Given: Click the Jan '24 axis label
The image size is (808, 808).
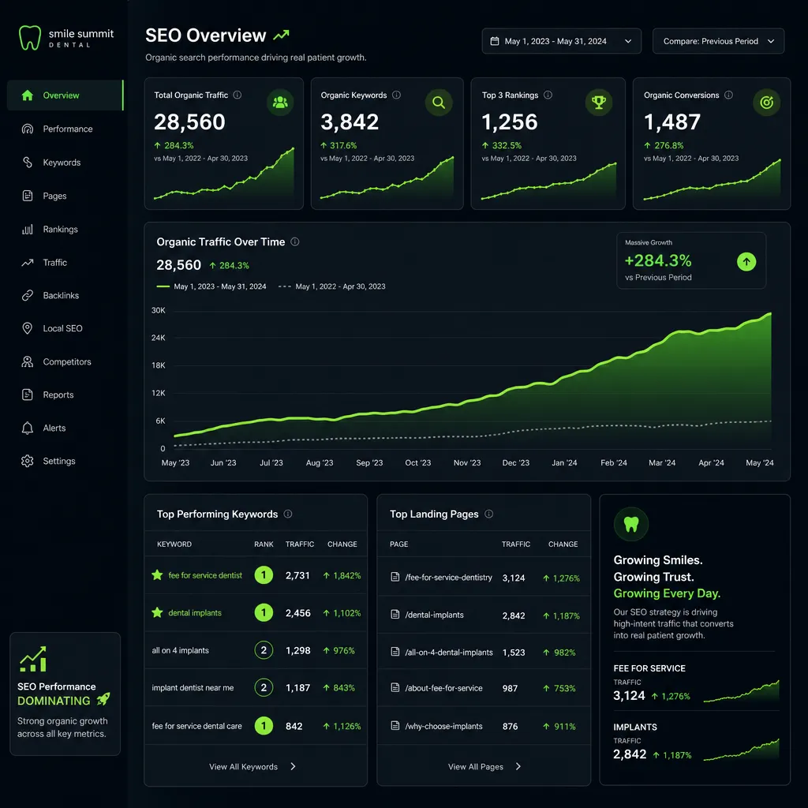Looking at the screenshot, I should (x=564, y=462).
